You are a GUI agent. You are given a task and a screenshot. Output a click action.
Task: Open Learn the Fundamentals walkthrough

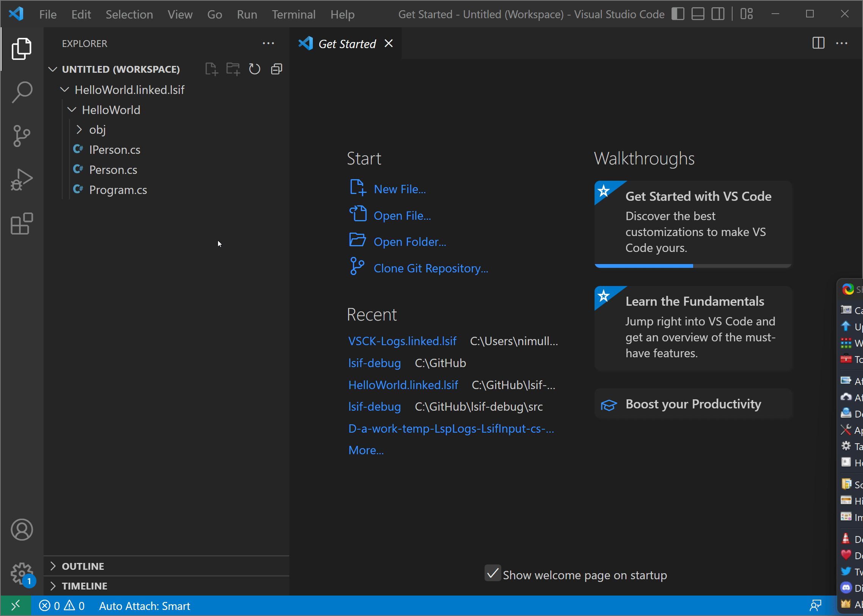coord(693,328)
